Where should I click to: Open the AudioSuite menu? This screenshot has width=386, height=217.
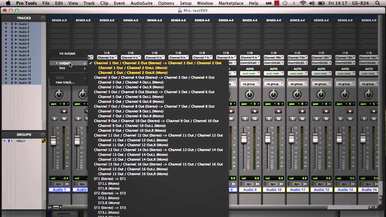141,3
